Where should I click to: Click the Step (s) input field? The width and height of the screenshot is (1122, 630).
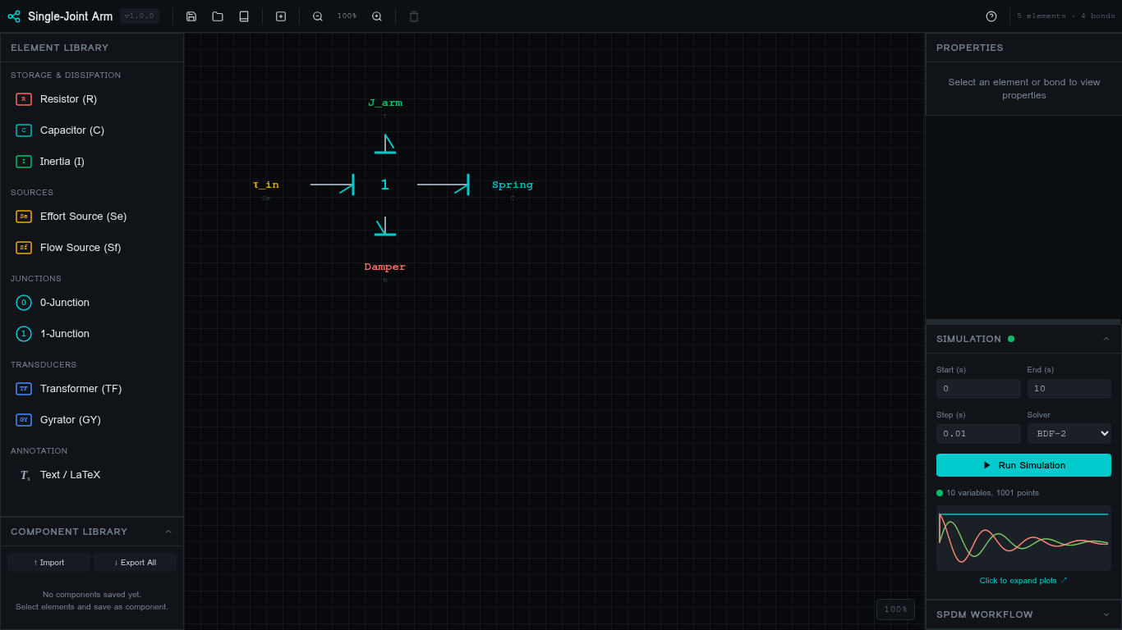(x=978, y=433)
